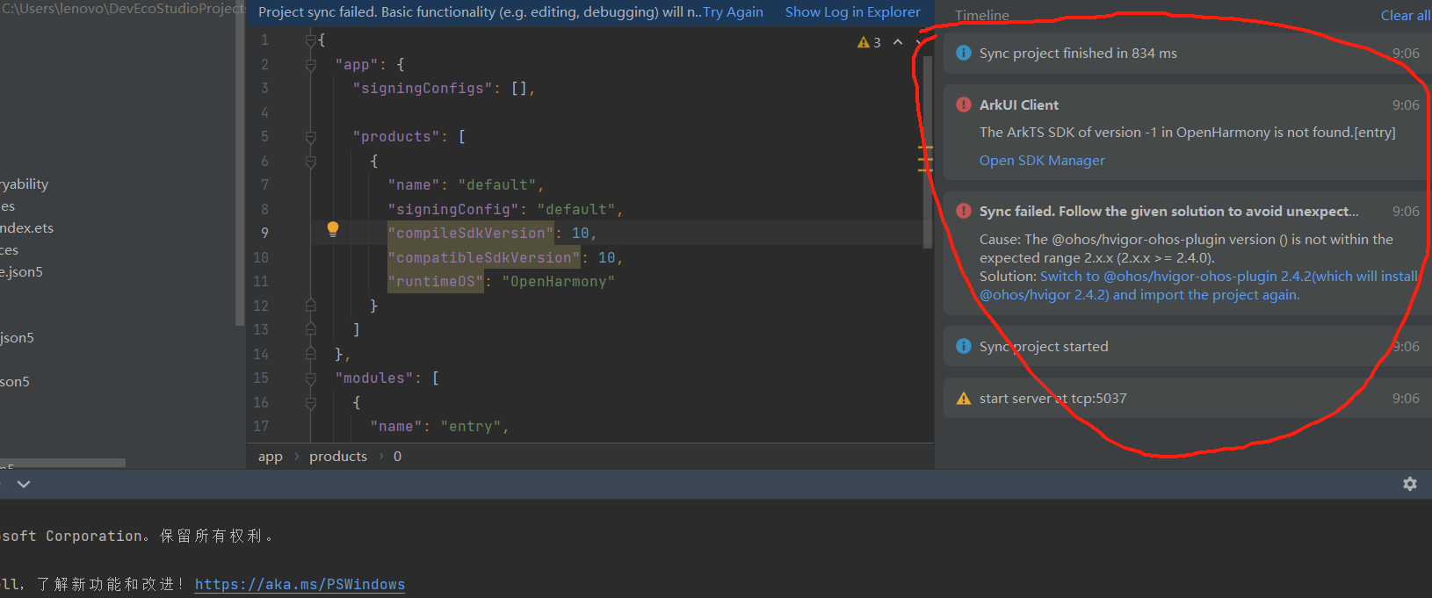The width and height of the screenshot is (1432, 598).
Task: Click the warning count indicator showing 3
Action: [x=869, y=42]
